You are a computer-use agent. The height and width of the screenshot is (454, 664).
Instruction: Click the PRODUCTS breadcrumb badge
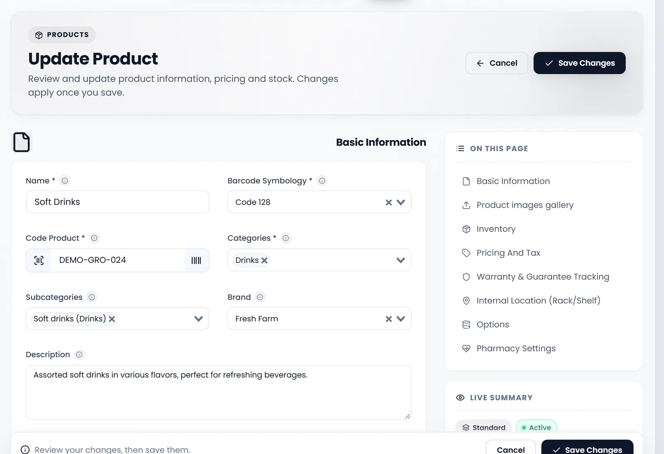pos(62,35)
